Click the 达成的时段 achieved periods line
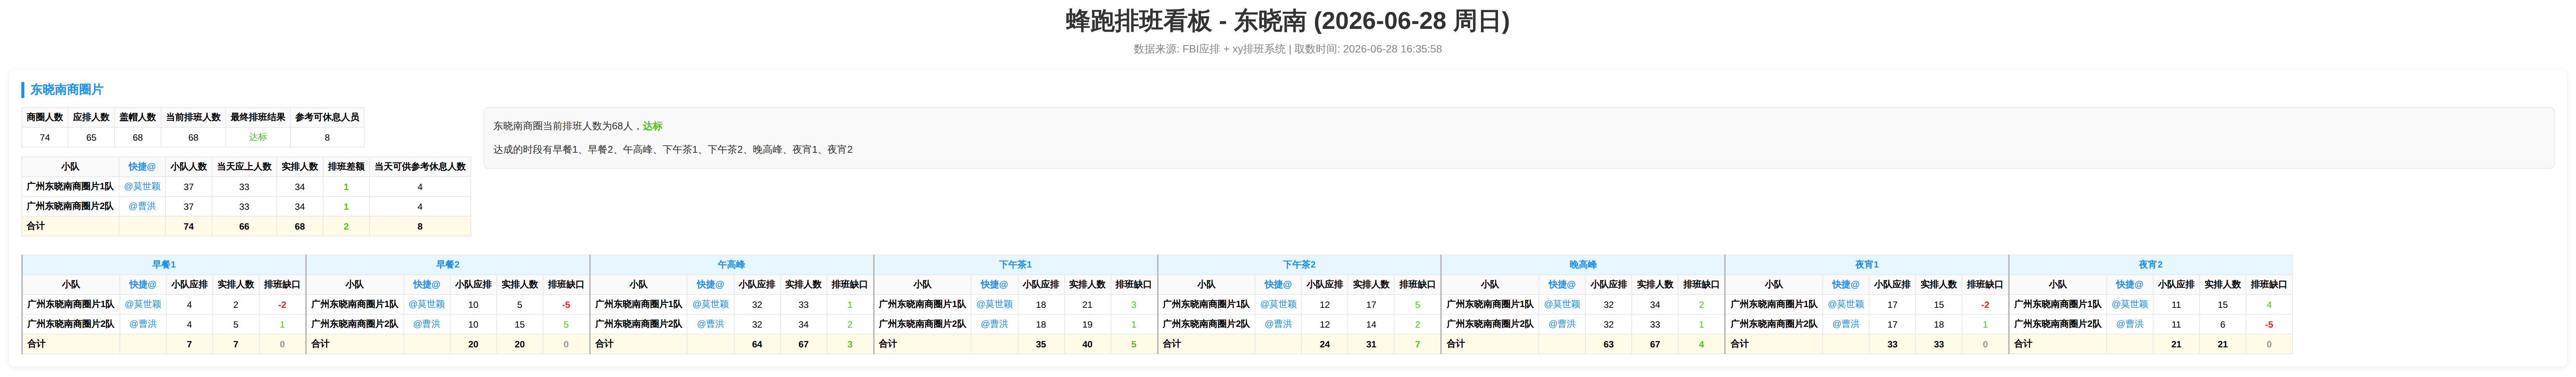This screenshot has width=2576, height=377. [672, 150]
